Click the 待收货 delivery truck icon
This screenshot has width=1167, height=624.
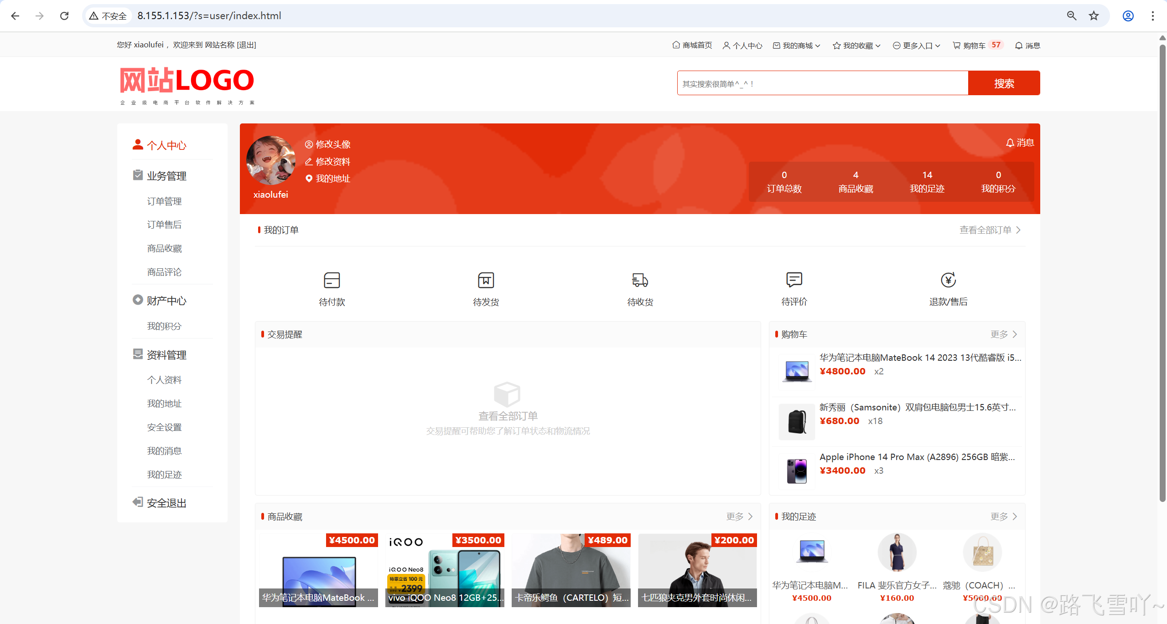point(640,280)
